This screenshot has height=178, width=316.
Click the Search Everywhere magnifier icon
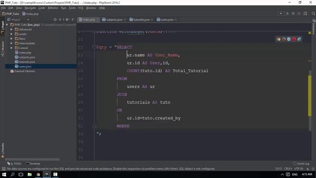pyautogui.click(x=314, y=13)
